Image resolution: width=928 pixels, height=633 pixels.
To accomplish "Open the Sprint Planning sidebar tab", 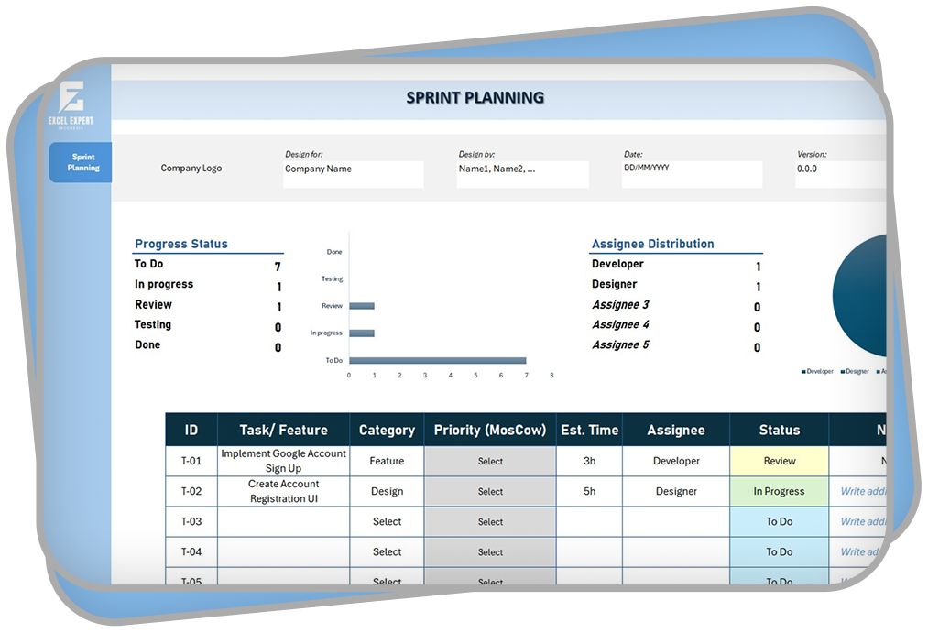I will click(82, 162).
